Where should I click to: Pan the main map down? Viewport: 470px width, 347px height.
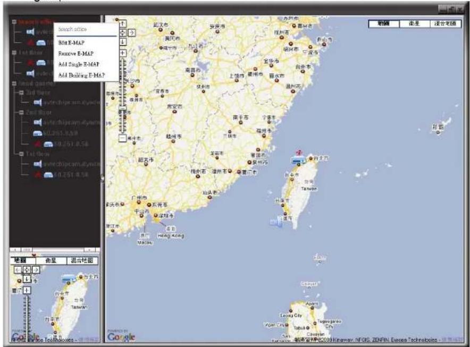(123, 42)
